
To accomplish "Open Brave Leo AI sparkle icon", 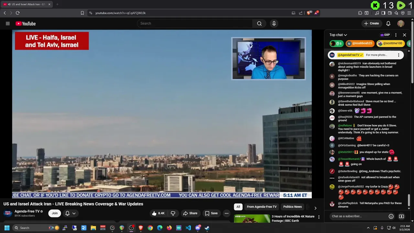I will (396, 13).
